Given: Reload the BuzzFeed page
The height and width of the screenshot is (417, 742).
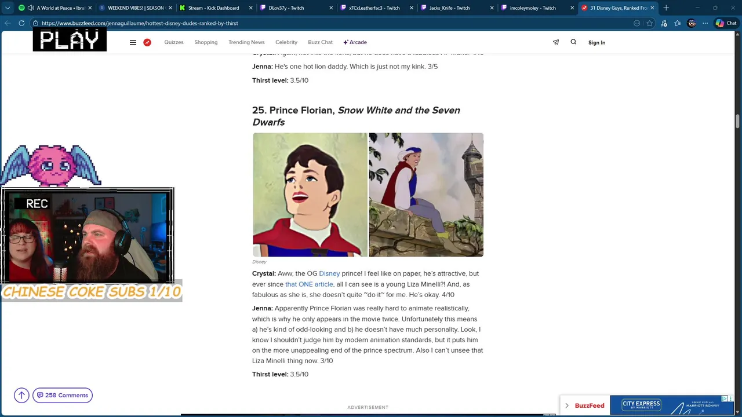Looking at the screenshot, I should [21, 23].
